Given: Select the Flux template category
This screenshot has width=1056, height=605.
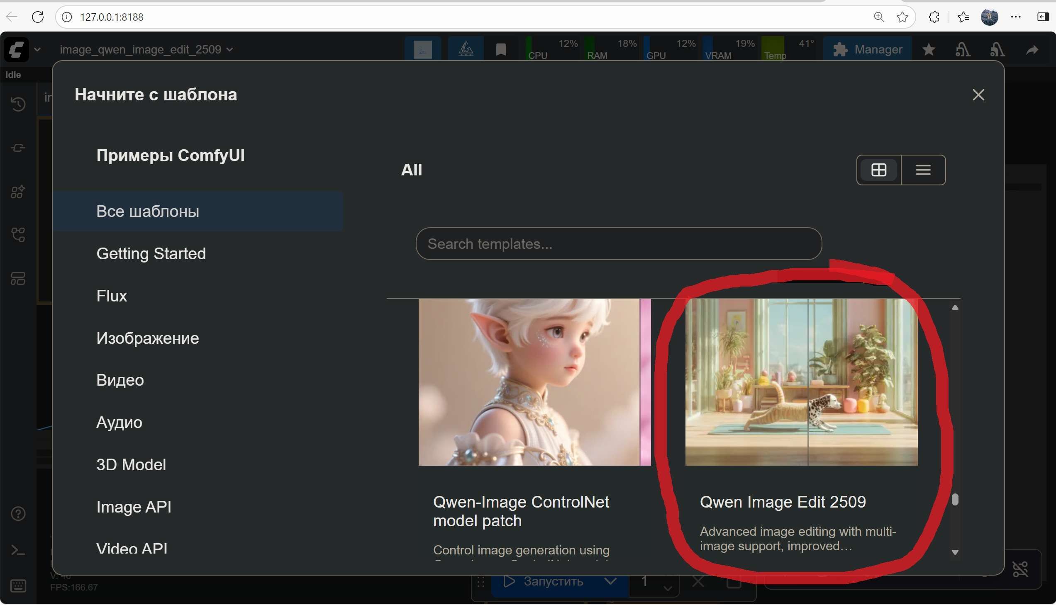Looking at the screenshot, I should (112, 296).
